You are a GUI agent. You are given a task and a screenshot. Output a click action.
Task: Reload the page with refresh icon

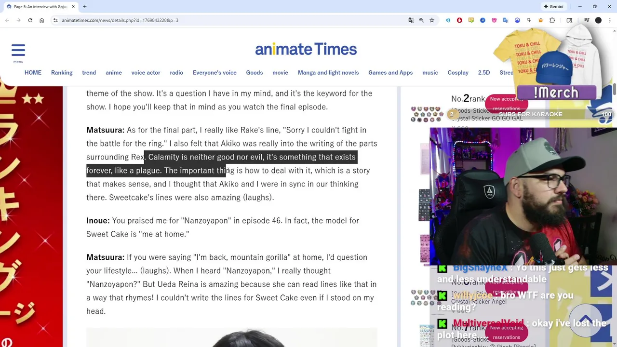pyautogui.click(x=30, y=20)
